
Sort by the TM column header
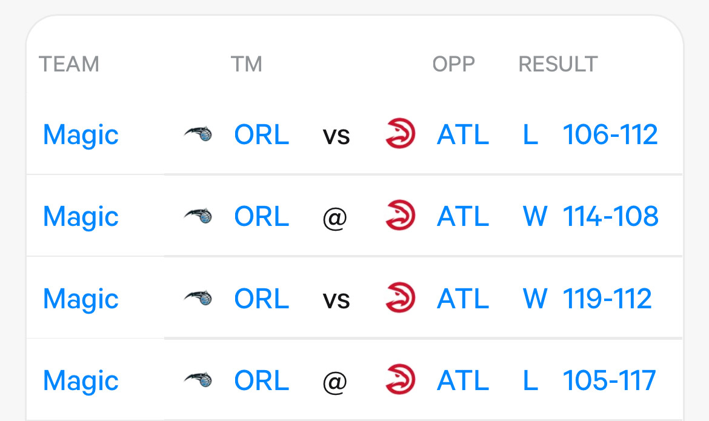coord(247,64)
